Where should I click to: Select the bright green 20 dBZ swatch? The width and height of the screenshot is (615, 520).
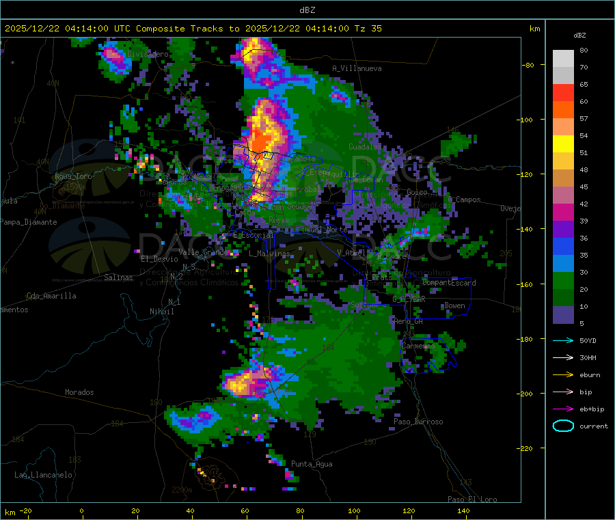563,281
